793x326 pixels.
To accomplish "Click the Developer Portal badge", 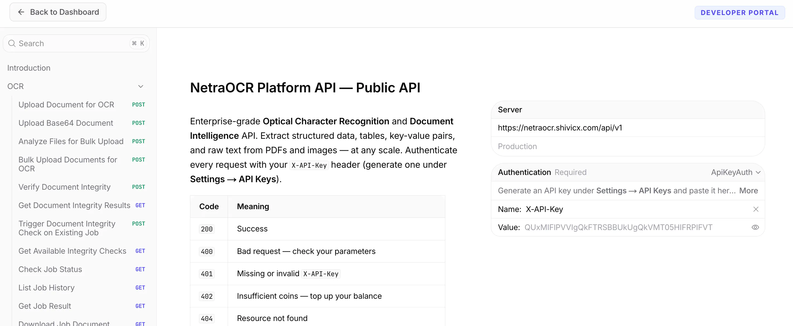I will point(740,13).
